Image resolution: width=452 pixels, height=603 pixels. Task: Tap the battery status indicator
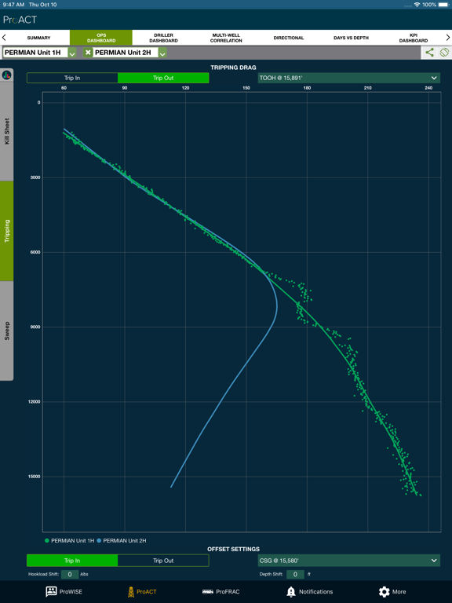[443, 5]
